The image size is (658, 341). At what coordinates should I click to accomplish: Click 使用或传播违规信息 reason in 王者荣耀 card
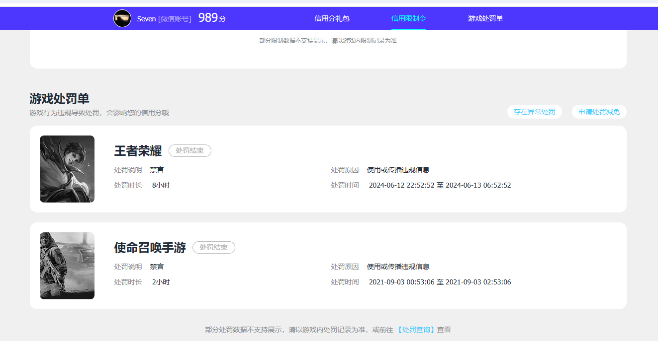398,170
